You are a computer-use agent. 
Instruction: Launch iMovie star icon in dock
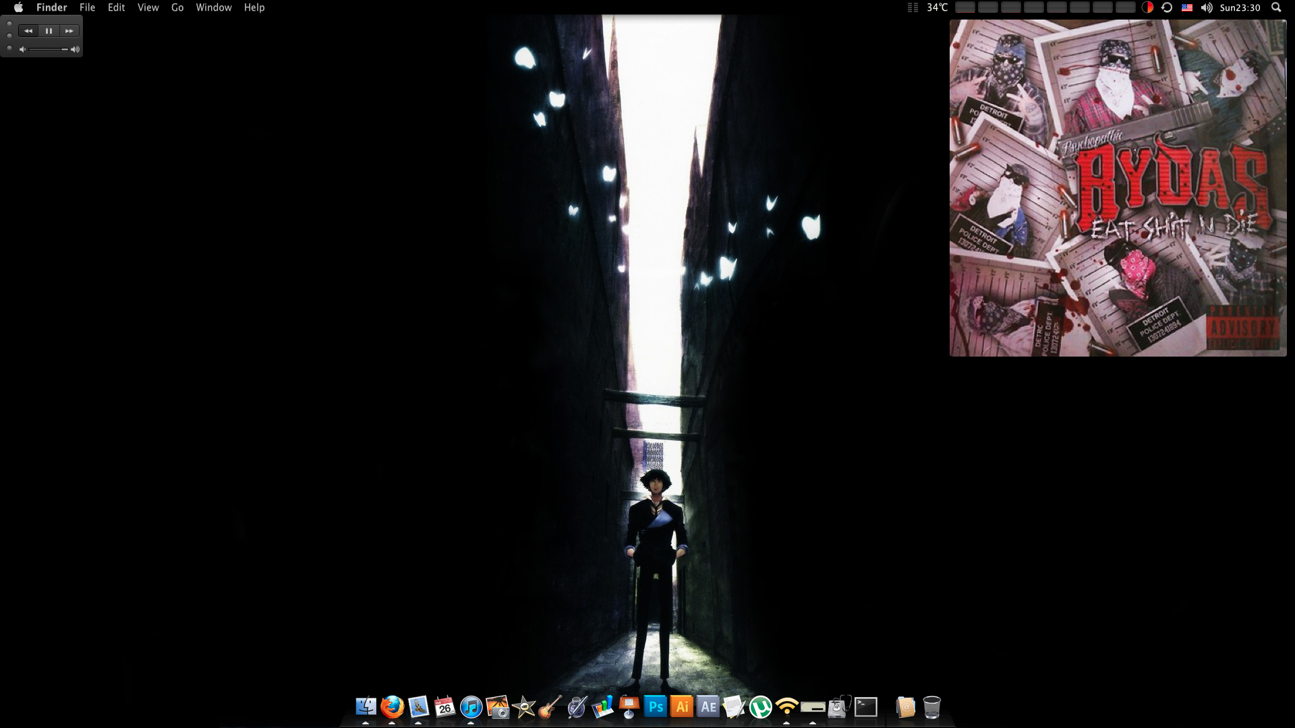pyautogui.click(x=523, y=706)
